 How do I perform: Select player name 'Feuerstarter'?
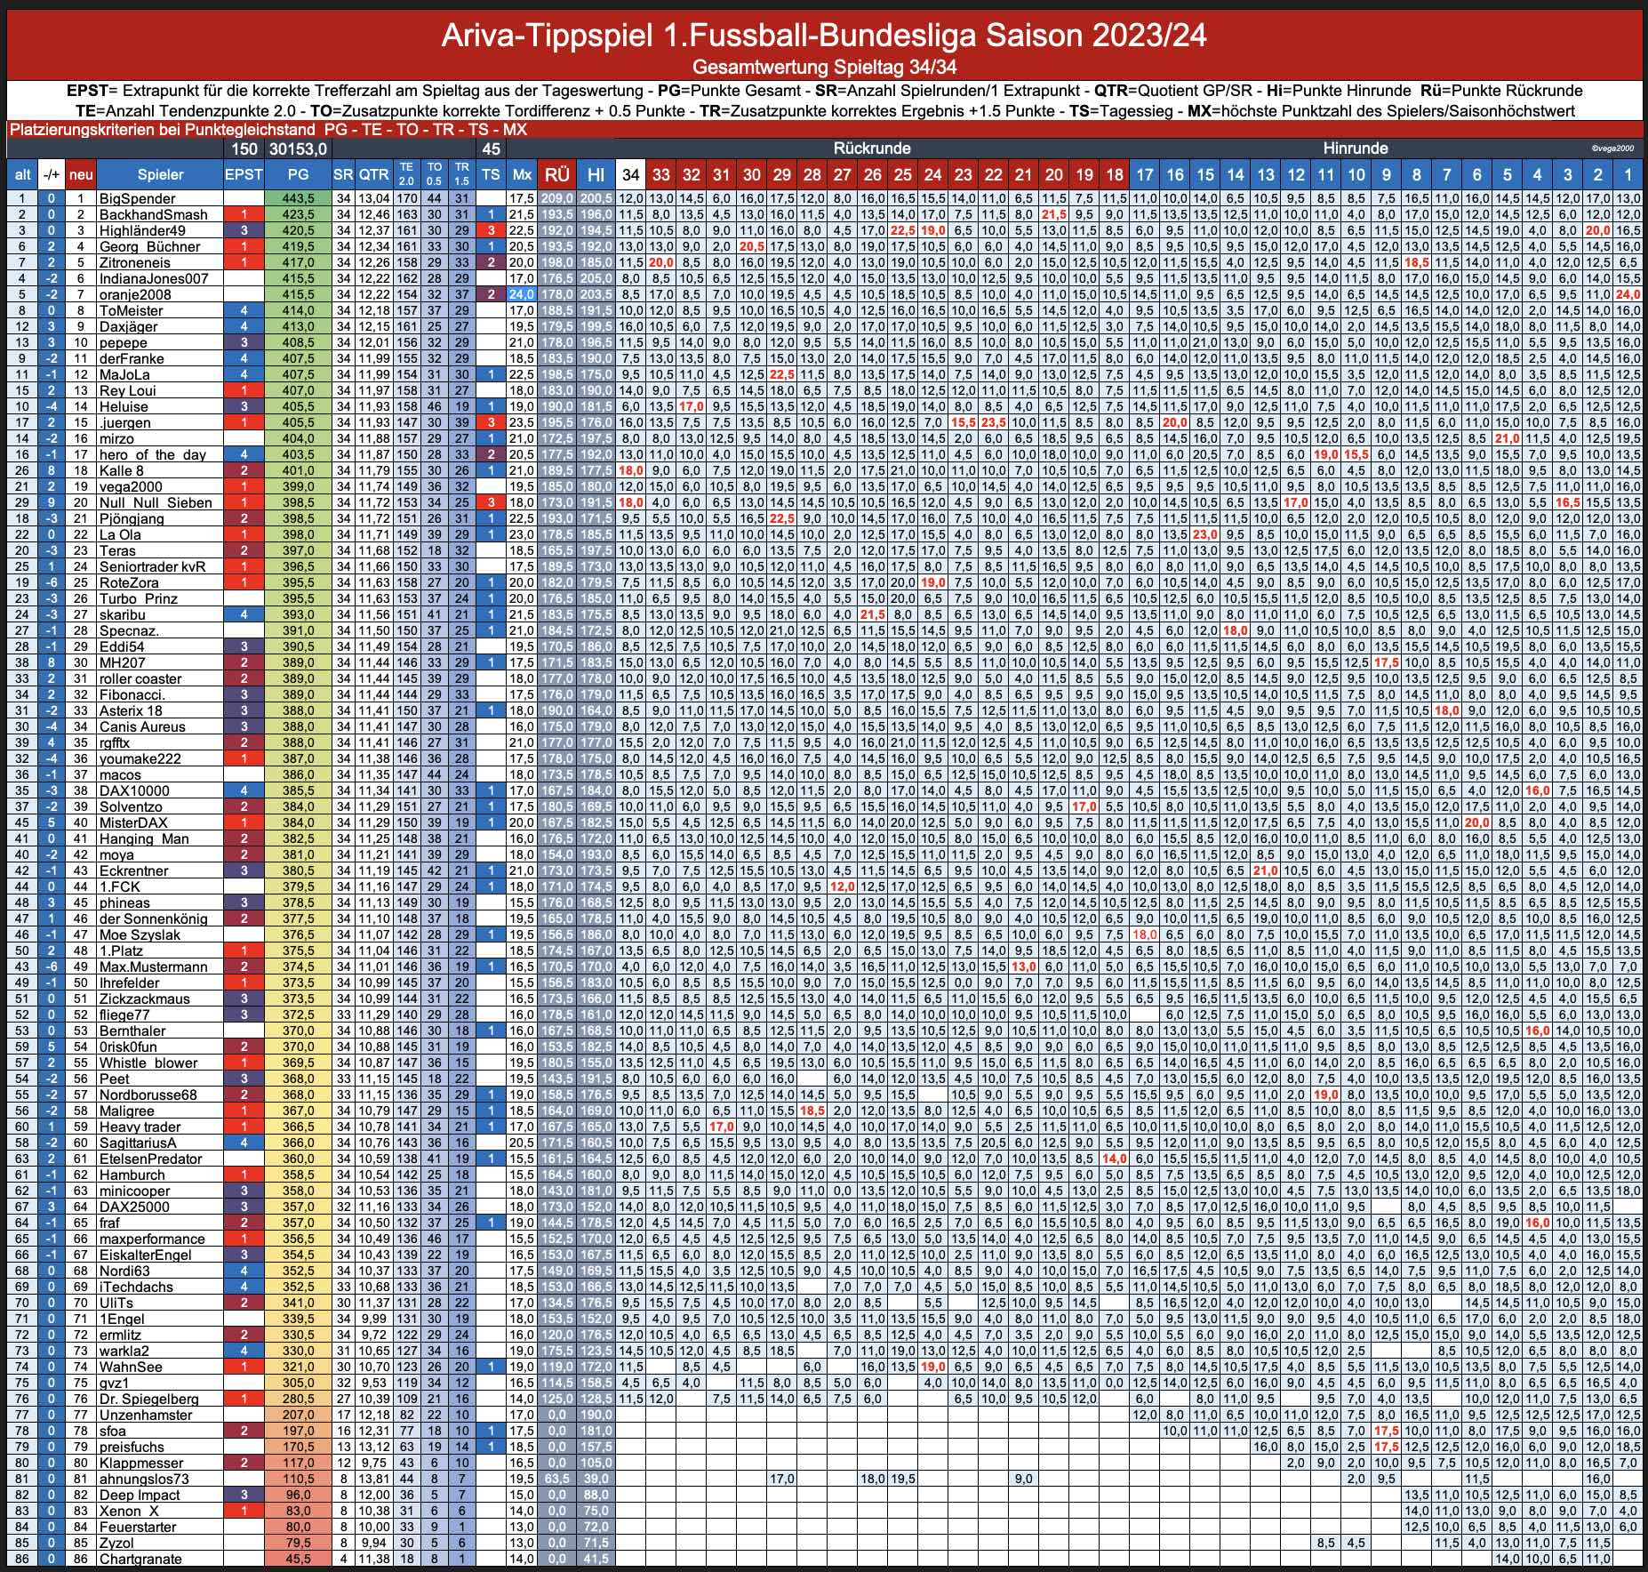(x=137, y=1527)
